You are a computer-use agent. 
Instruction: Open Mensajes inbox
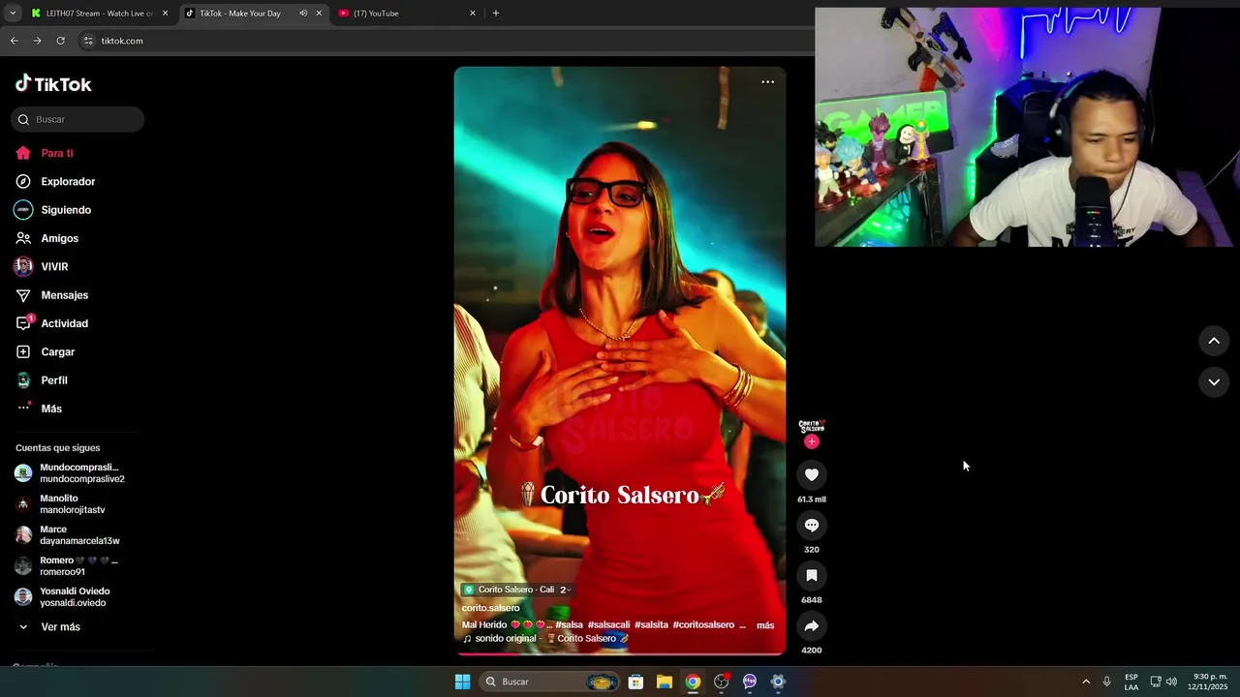[64, 295]
